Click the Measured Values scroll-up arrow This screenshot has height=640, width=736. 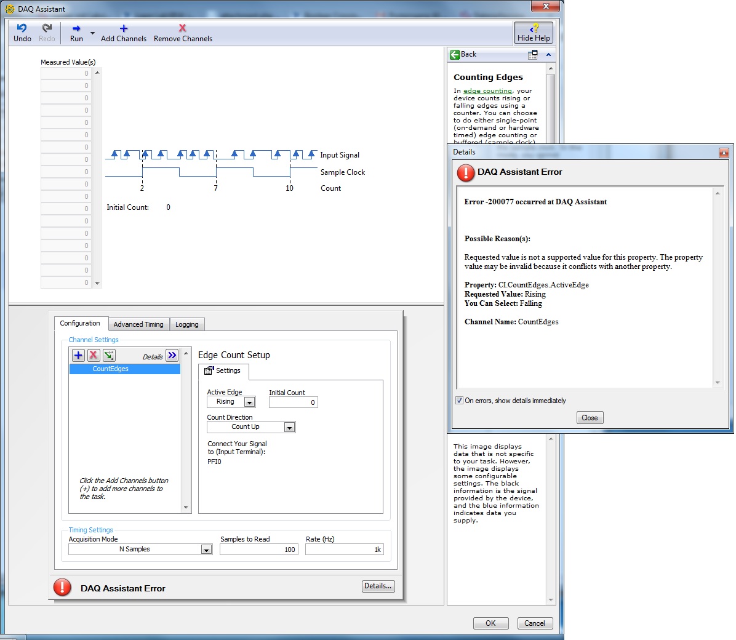pos(97,73)
